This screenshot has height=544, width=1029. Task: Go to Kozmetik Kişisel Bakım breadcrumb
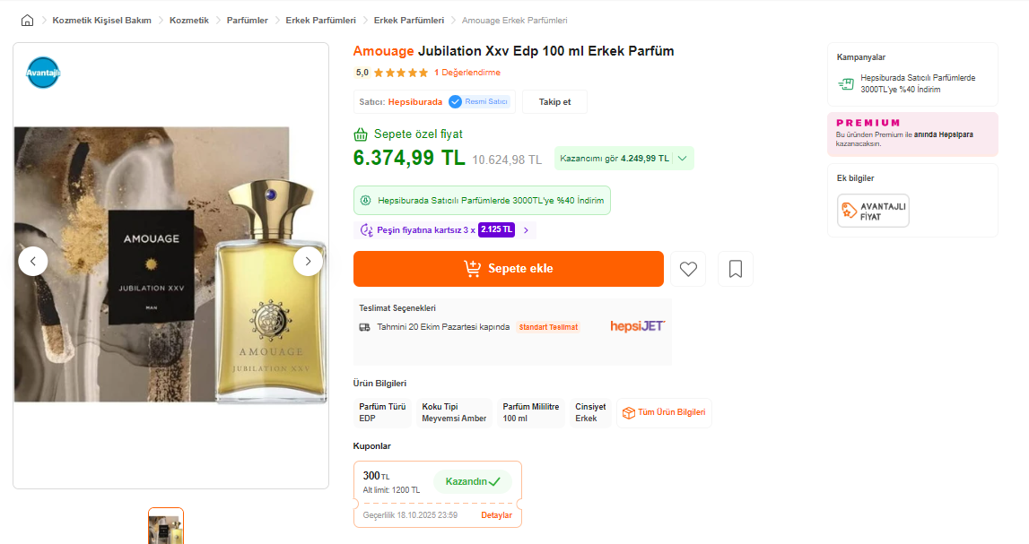(101, 21)
